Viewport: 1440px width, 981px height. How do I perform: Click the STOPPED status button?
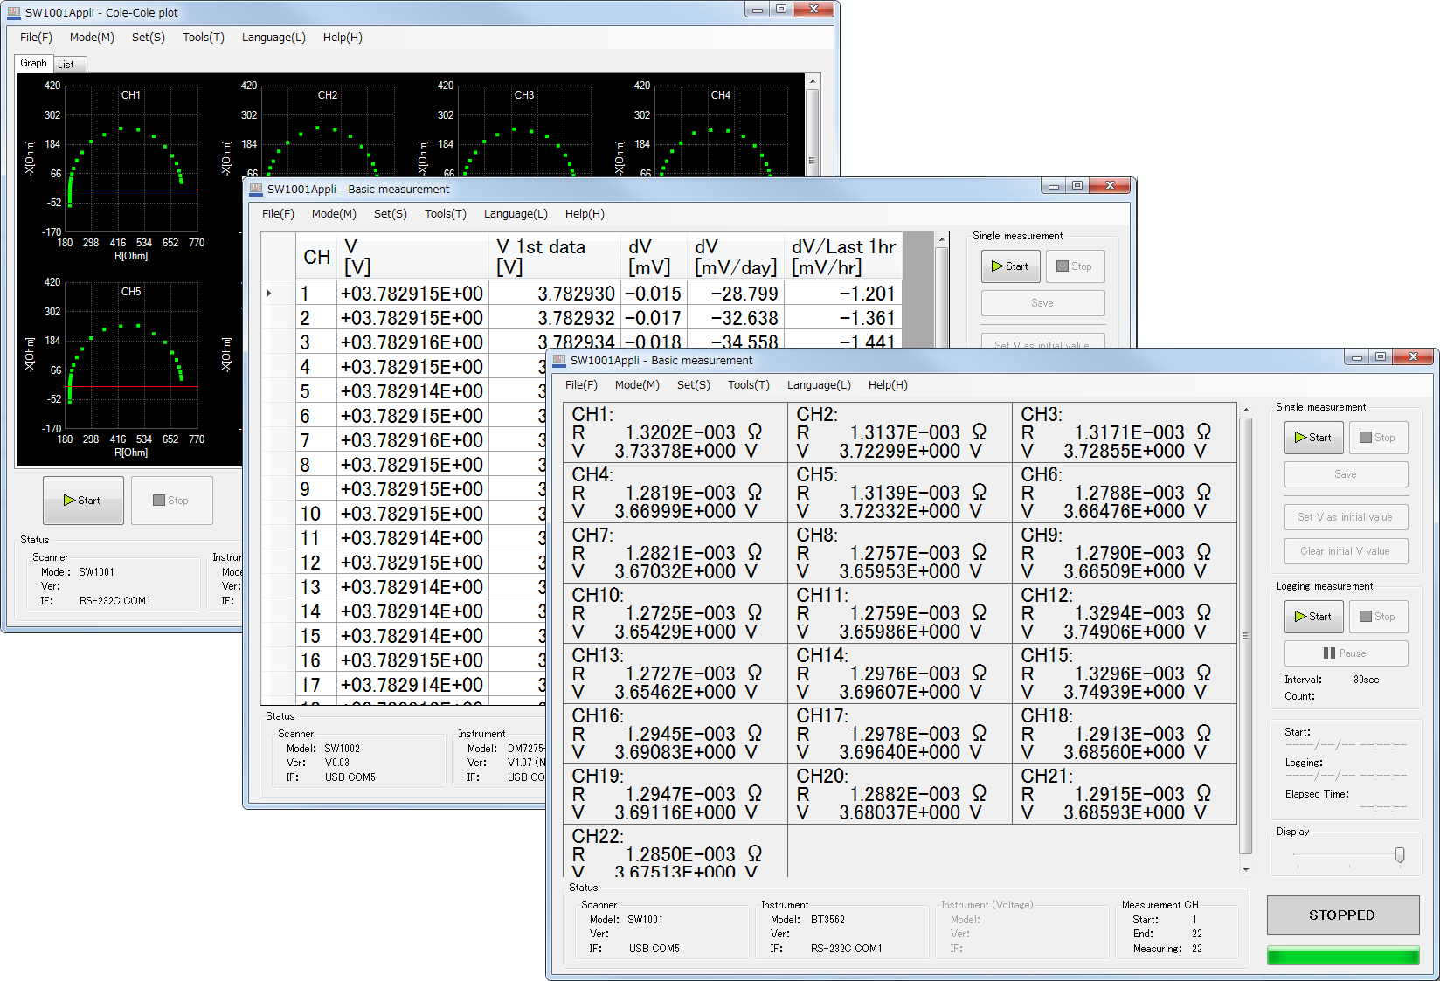pyautogui.click(x=1343, y=915)
